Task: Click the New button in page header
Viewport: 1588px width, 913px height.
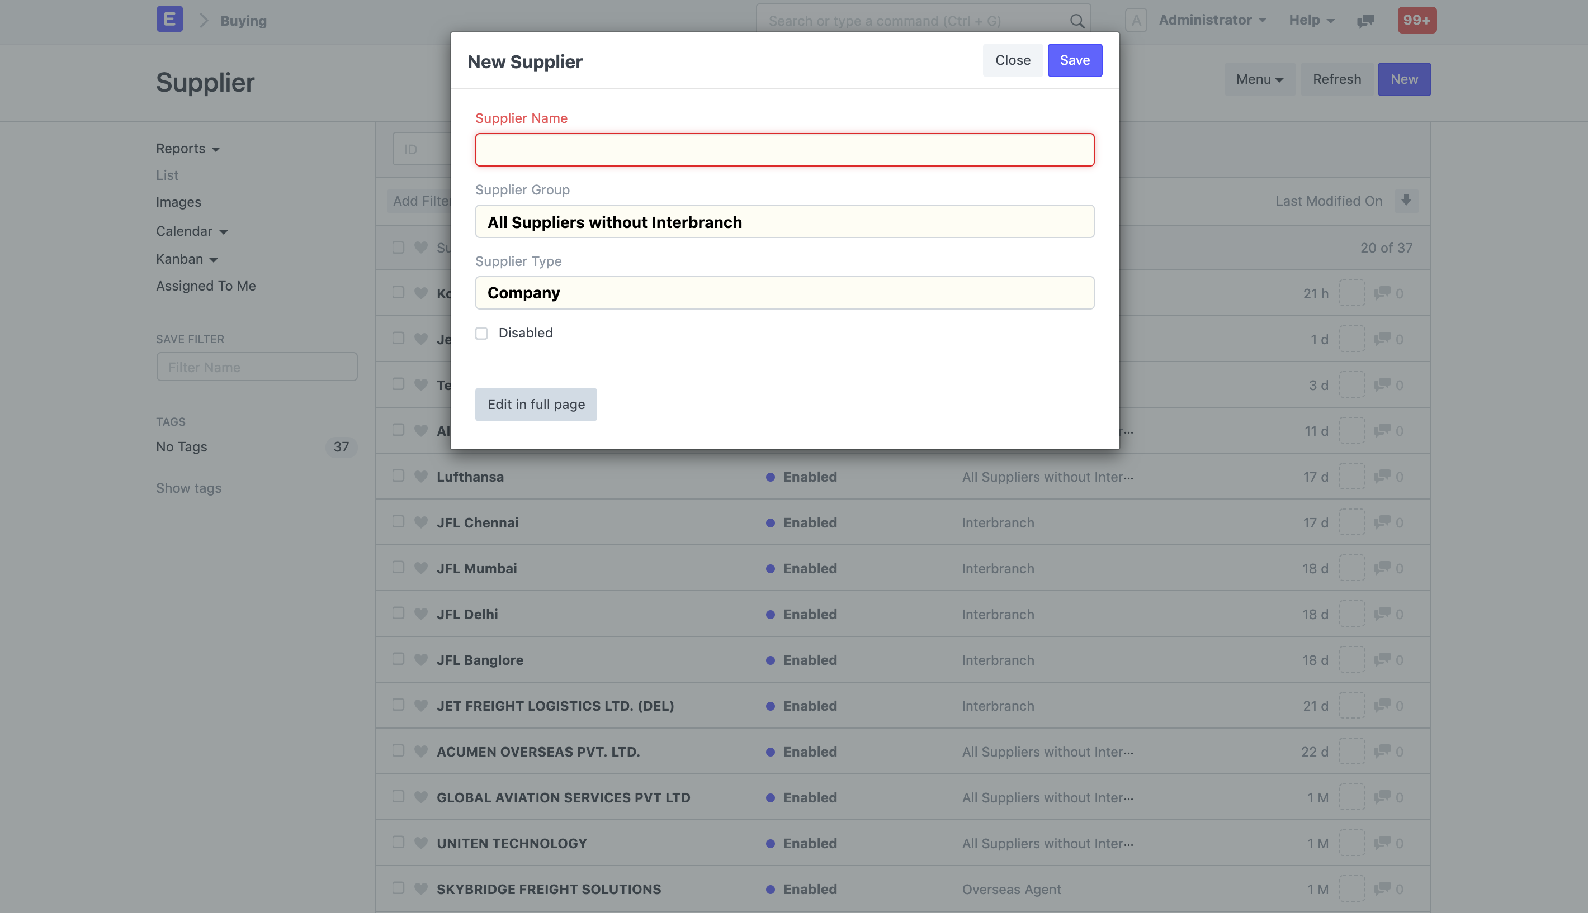Action: point(1403,79)
